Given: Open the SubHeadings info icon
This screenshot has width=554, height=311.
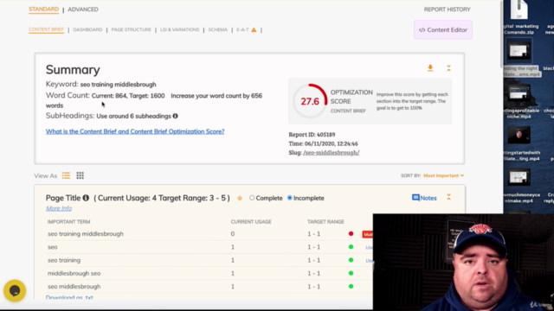Looking at the screenshot, I should coord(175,116).
